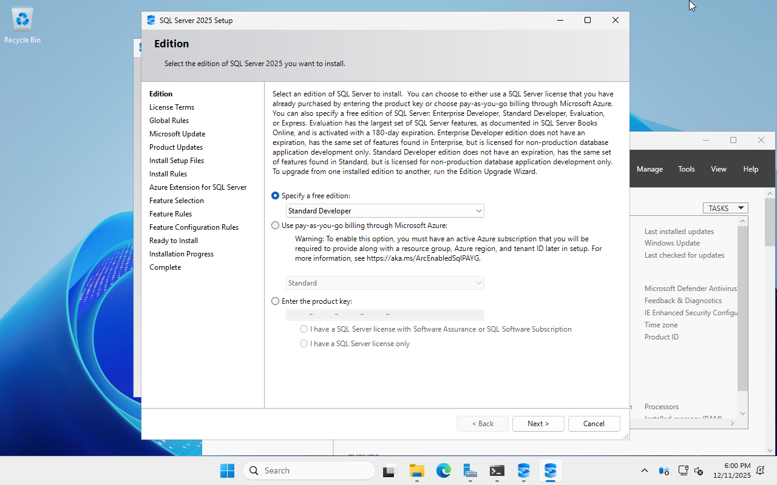Click the active SQL Server Setup taskbar icon
Screen dimensions: 777x485
pos(550,470)
